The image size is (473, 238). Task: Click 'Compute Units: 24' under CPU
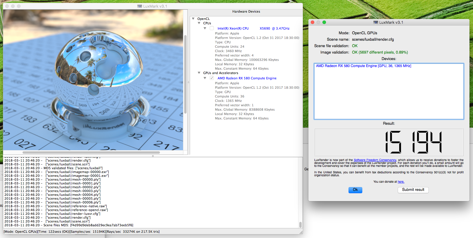tap(229, 47)
